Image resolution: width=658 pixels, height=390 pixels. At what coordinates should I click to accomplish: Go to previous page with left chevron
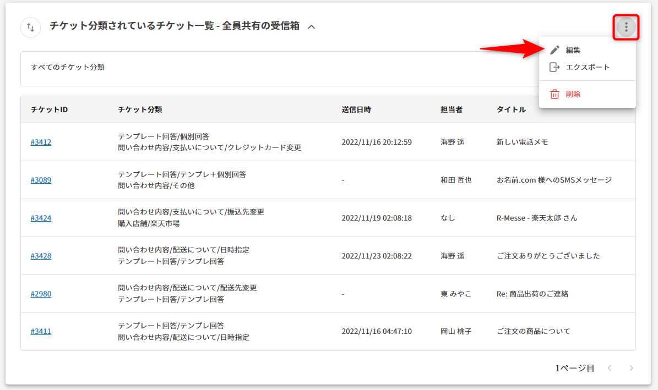pos(610,368)
